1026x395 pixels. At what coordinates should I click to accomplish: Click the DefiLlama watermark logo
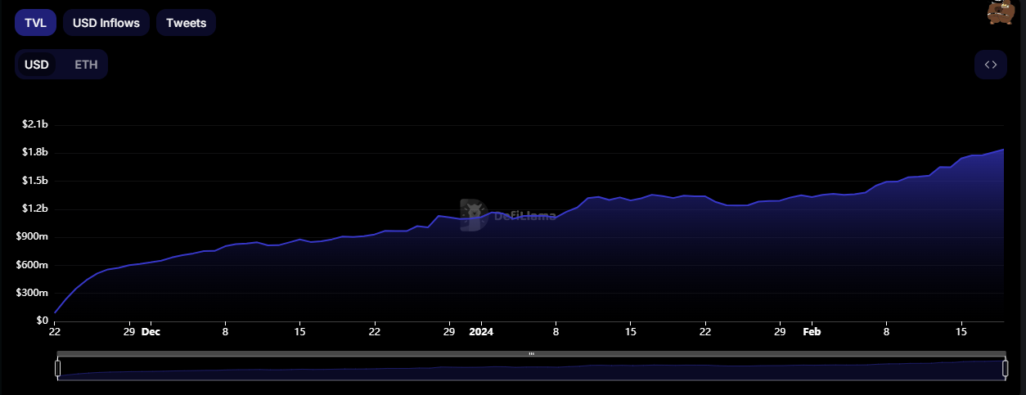pos(473,216)
